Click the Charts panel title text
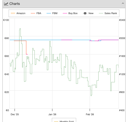The width and height of the screenshot is (128, 122). (x=15, y=4)
